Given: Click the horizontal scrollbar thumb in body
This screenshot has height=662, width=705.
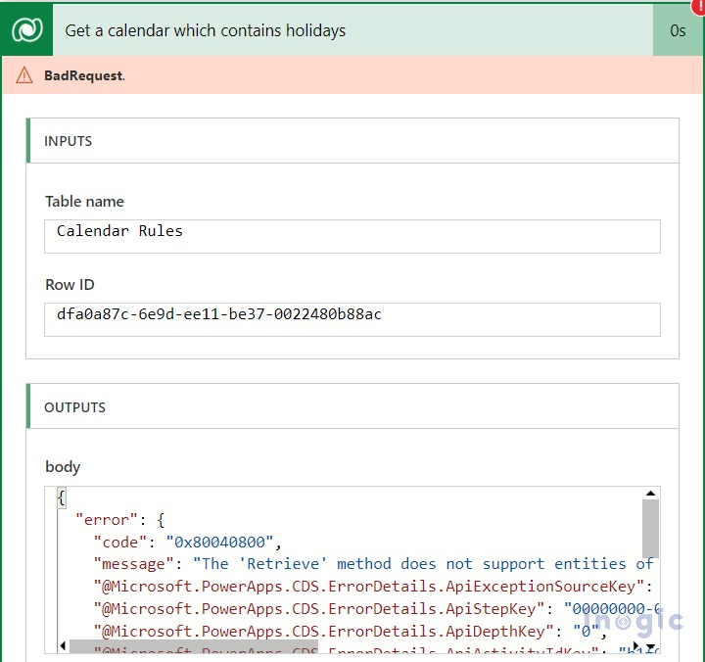Looking at the screenshot, I should tap(194, 646).
